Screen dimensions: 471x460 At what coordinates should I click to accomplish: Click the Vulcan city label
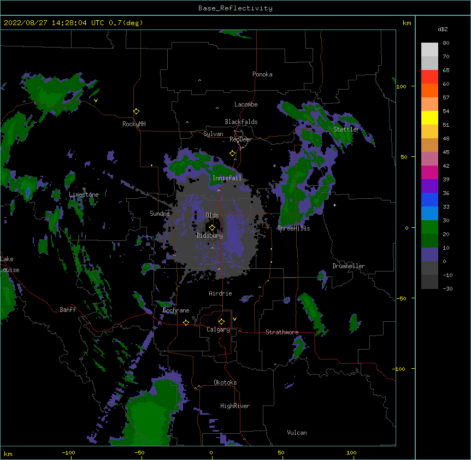[297, 433]
